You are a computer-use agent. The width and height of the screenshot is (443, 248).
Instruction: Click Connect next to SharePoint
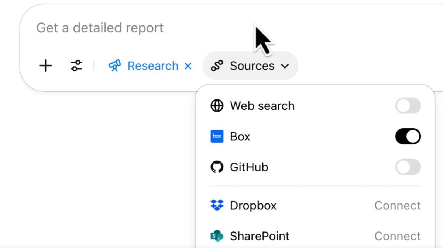point(397,236)
